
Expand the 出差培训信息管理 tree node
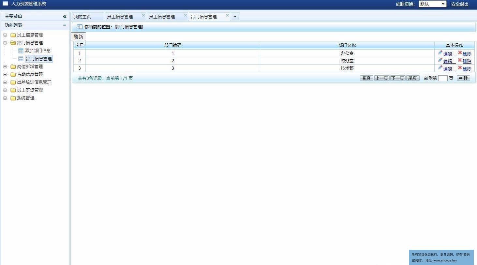[5, 82]
